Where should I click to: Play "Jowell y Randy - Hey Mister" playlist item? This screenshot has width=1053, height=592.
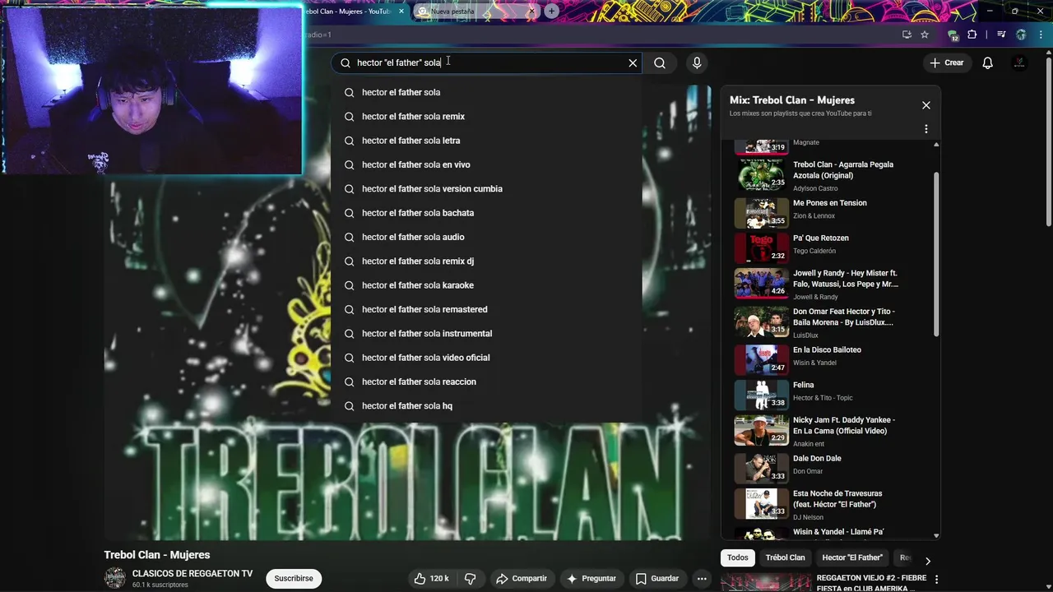tap(829, 284)
